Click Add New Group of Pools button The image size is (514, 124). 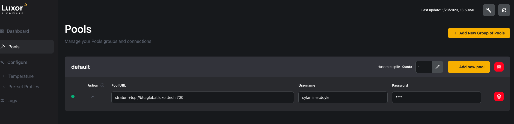tap(479, 33)
